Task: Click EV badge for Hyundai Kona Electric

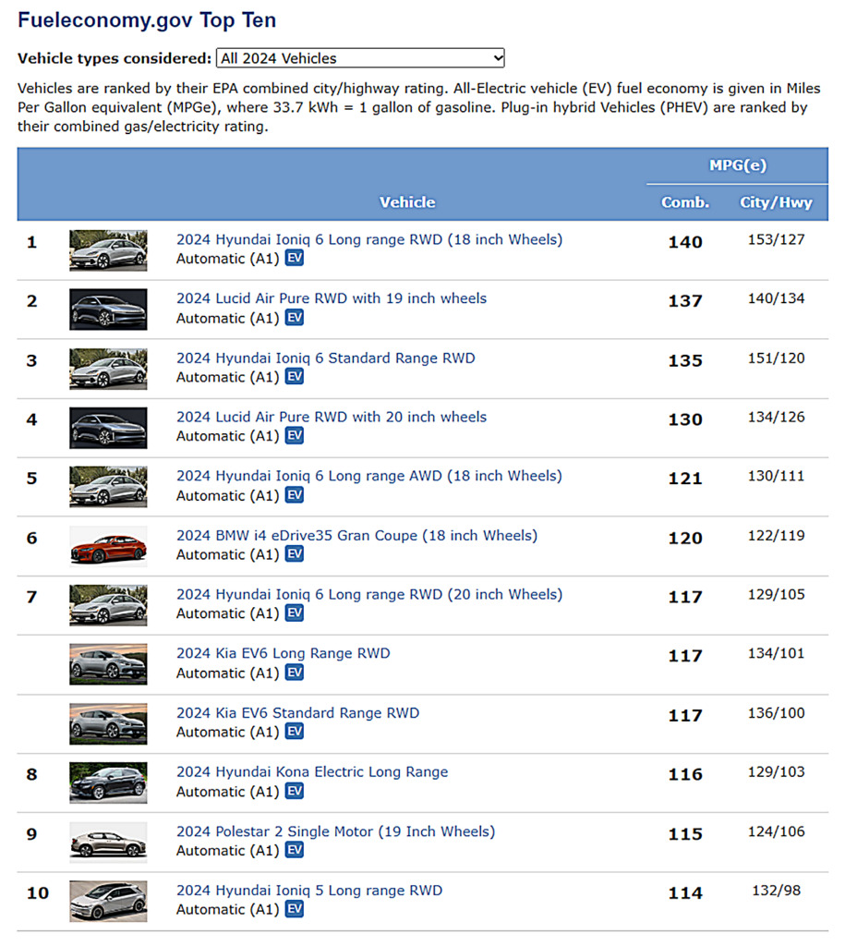Action: [x=295, y=791]
